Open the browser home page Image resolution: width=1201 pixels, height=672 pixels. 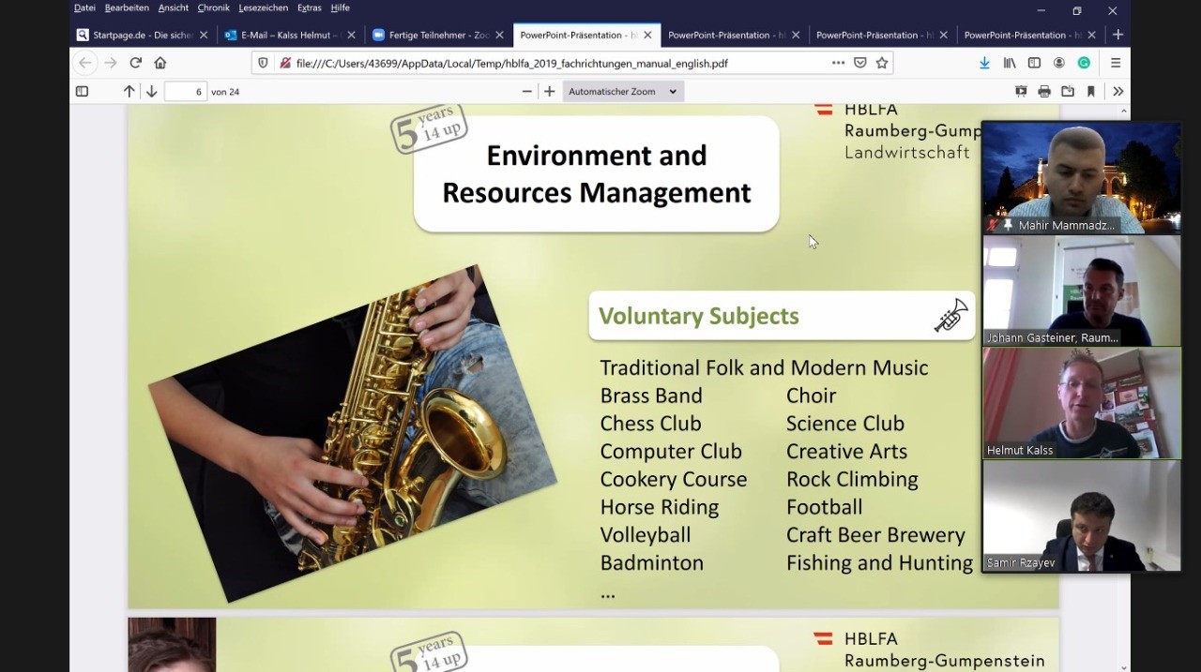160,63
